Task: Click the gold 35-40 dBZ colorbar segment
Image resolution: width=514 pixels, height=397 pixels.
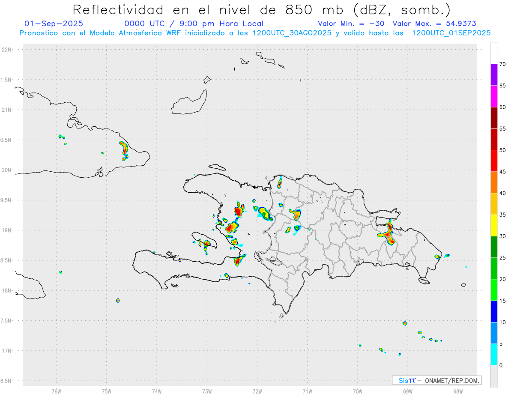Action: 494,204
